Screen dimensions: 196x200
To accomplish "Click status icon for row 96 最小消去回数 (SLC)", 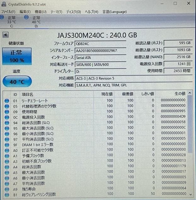I will (x=7, y=134).
